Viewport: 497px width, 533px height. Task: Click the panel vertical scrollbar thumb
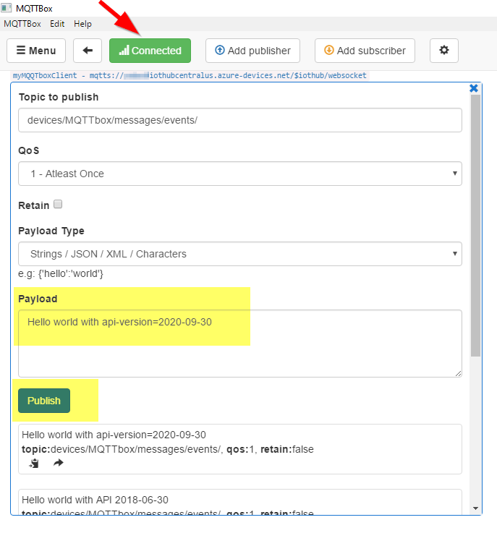(x=475, y=226)
